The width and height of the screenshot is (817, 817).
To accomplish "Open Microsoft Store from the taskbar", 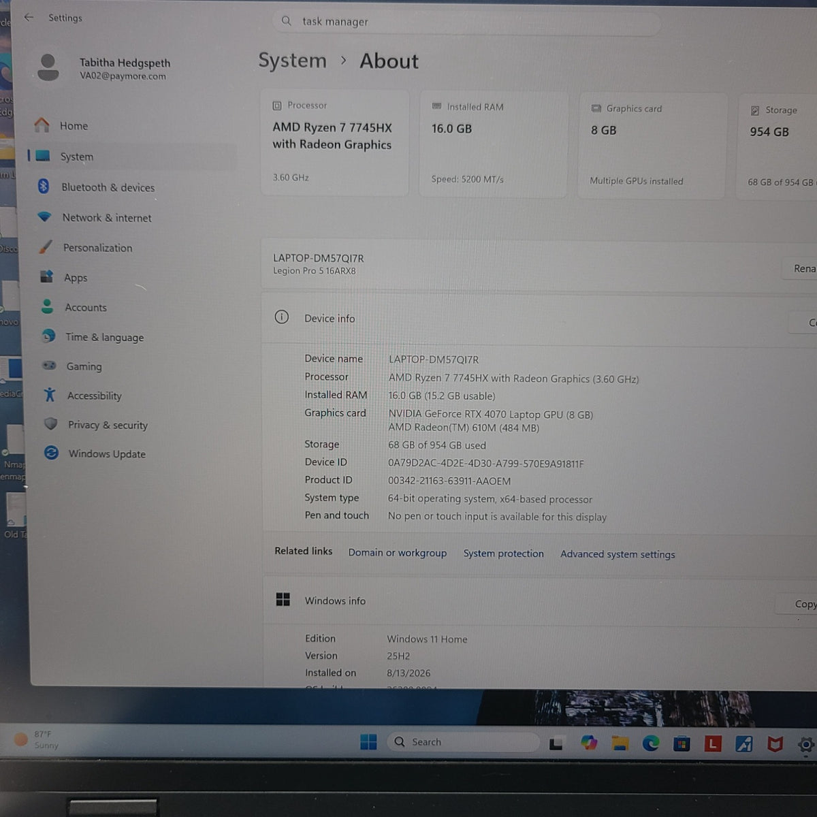I will click(682, 744).
